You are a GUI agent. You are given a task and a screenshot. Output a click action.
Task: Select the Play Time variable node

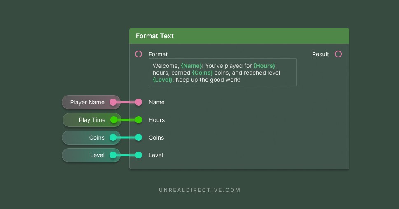point(92,120)
